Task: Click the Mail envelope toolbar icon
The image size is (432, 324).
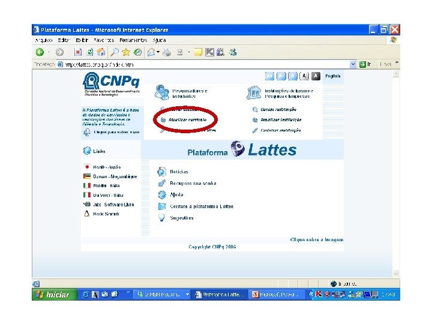Action: click(x=151, y=52)
